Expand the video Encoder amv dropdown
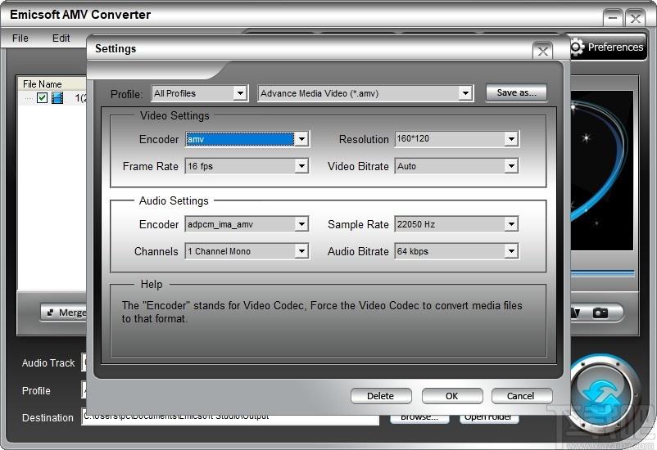 [x=301, y=139]
